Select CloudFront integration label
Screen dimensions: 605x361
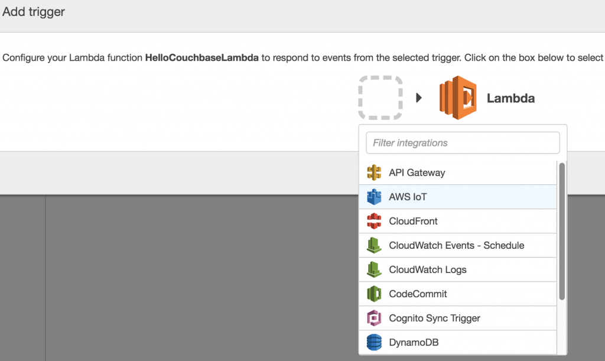coord(414,221)
